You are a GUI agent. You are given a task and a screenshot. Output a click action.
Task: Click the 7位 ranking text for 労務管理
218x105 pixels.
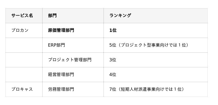(x=113, y=89)
